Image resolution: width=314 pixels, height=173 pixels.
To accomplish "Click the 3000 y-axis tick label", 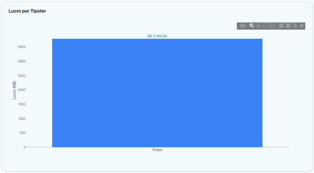I will tap(22, 61).
